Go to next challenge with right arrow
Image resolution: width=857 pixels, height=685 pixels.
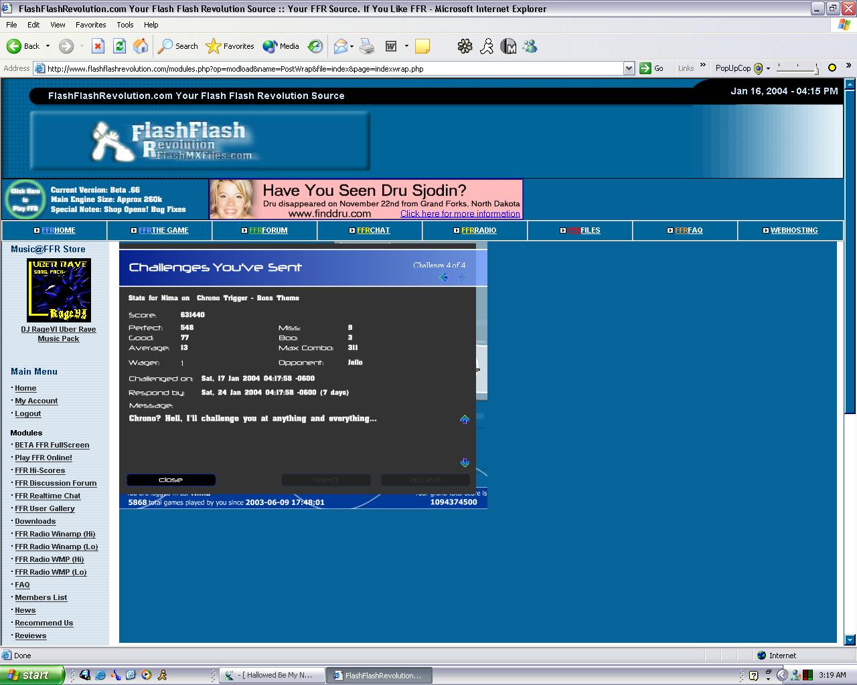pyautogui.click(x=461, y=277)
